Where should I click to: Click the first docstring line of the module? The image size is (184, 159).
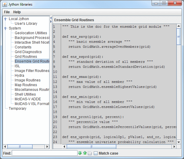click(x=116, y=27)
